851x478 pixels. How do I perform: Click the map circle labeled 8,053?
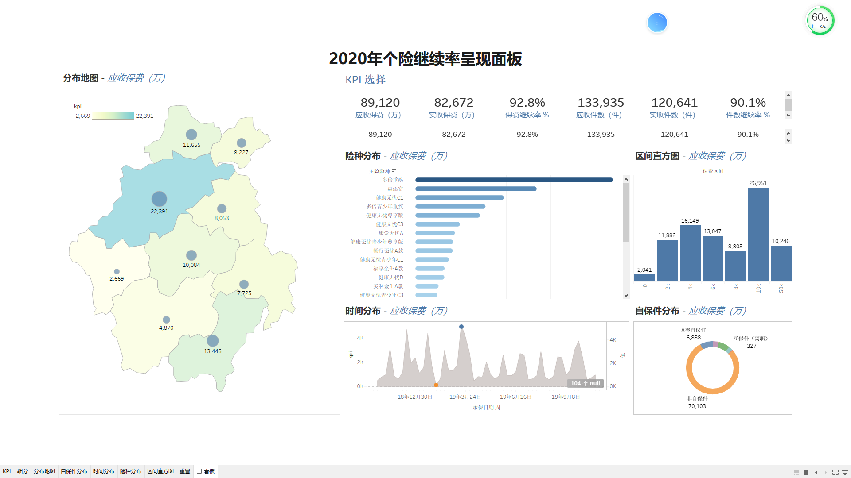222,209
